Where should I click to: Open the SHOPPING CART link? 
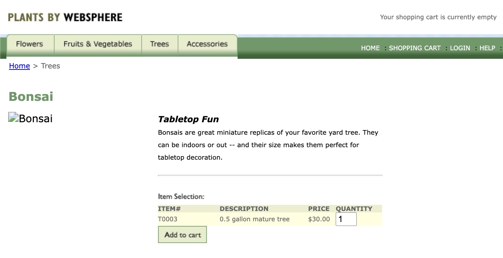click(415, 48)
